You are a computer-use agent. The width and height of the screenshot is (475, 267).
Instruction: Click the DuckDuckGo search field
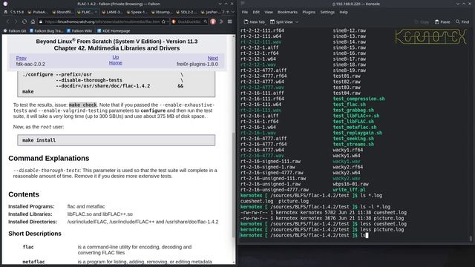point(189,22)
